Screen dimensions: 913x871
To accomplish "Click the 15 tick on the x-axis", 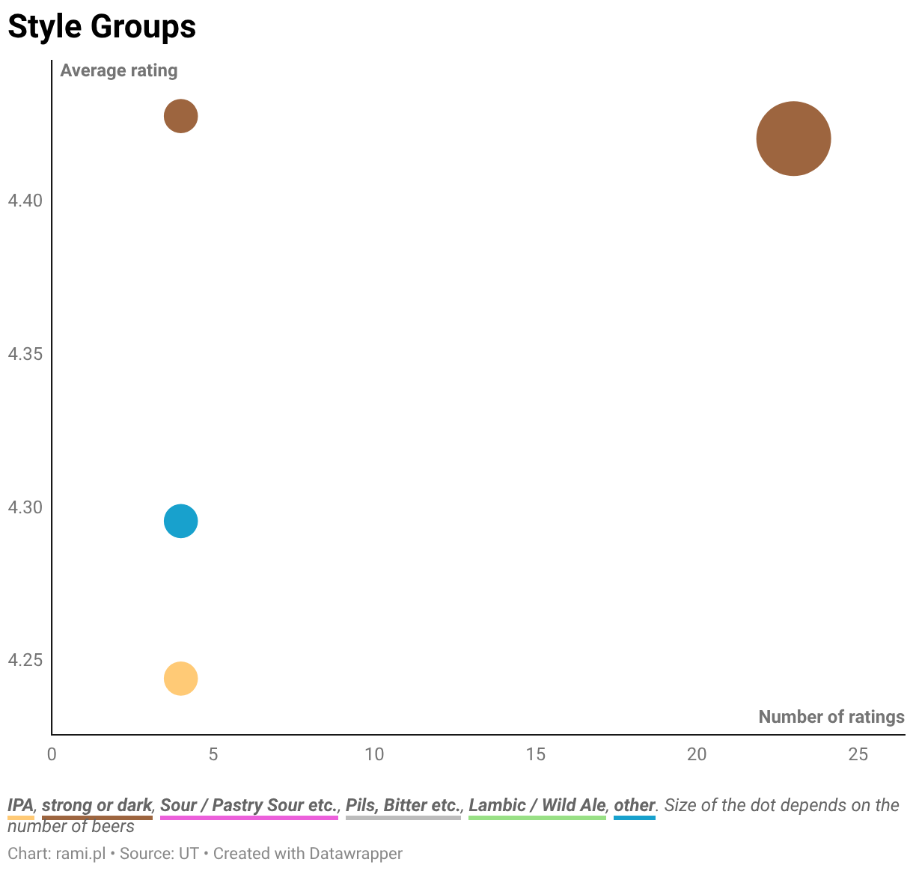I will (536, 754).
